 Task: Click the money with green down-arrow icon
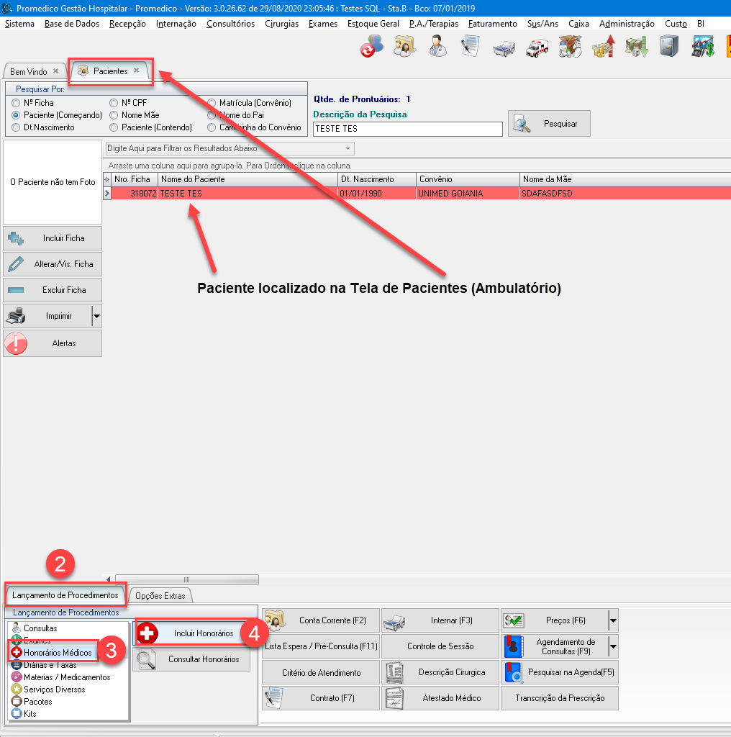[x=636, y=46]
